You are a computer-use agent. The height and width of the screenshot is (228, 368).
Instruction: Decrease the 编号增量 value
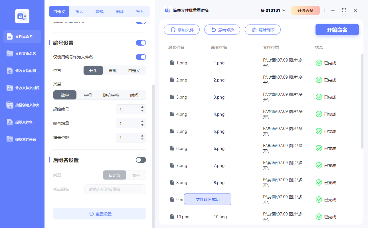142,125
